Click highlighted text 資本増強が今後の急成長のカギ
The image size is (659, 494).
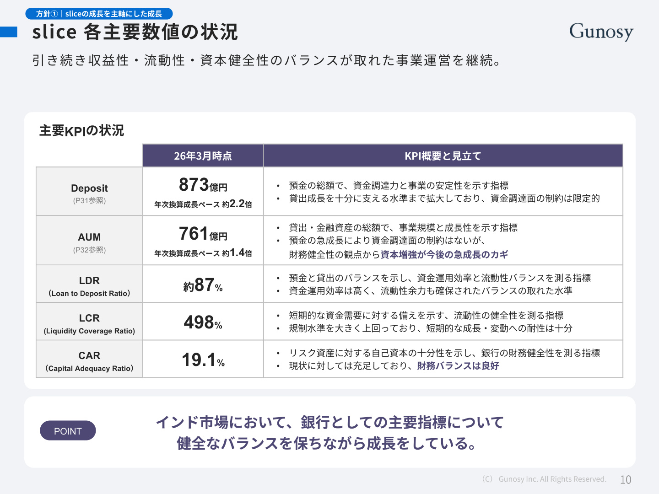pos(444,254)
